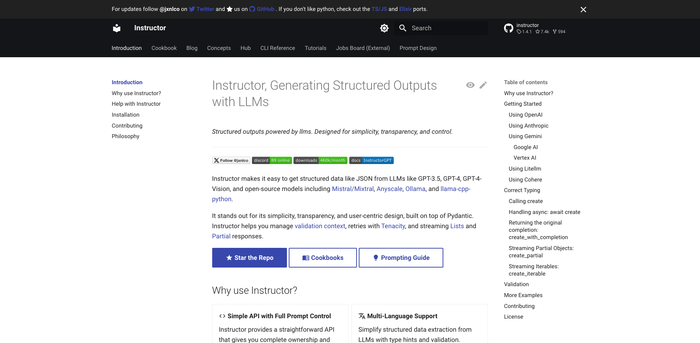
Task: Open the instructor GitHub repo via the octocat icon
Action: (x=508, y=28)
